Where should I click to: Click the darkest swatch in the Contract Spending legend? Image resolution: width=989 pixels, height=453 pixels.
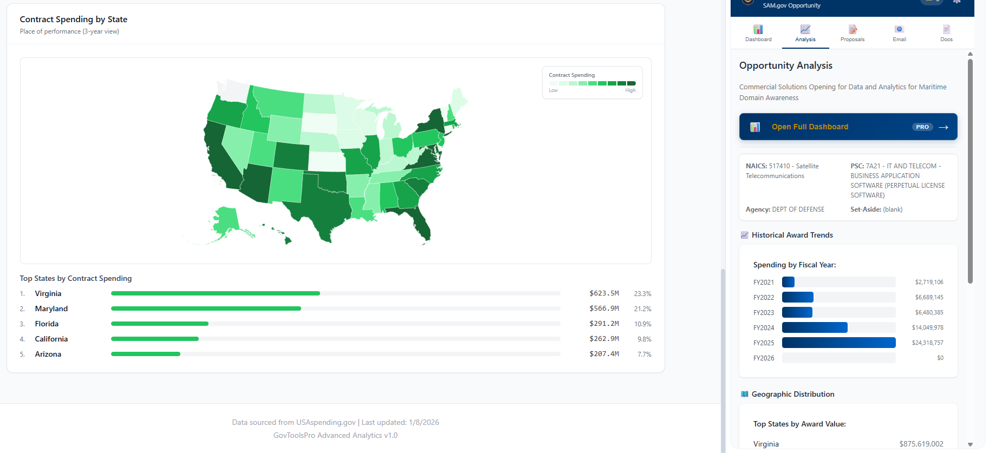click(632, 83)
